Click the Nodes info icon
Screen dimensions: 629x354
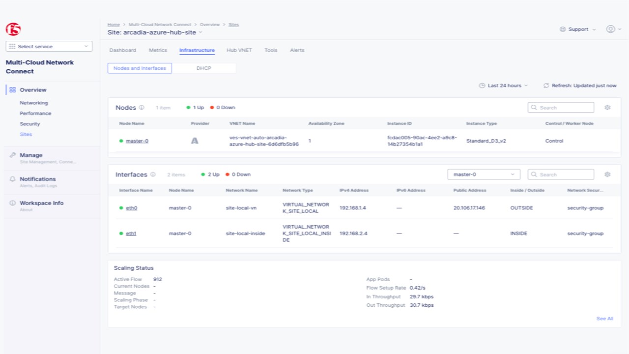coord(142,108)
